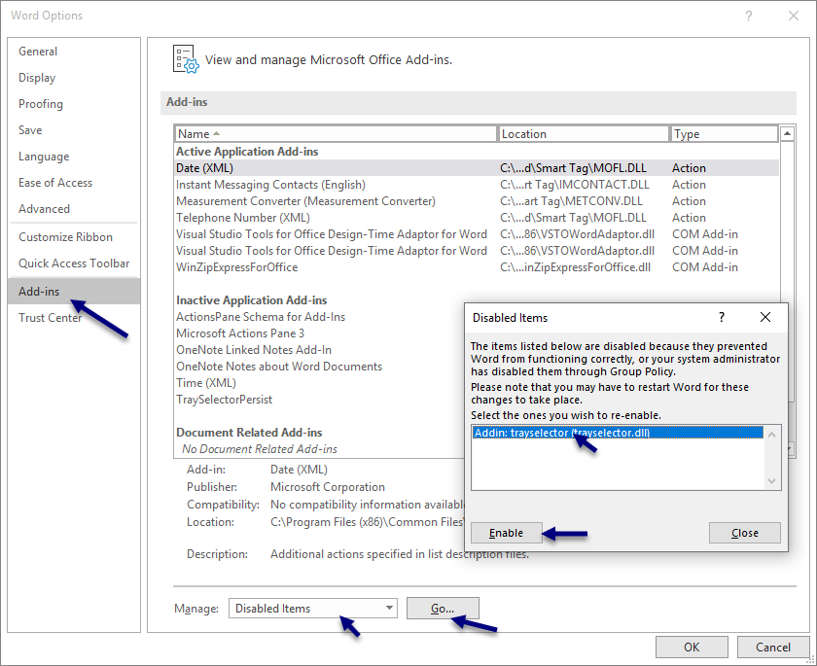
Task: Click the Type column header
Action: coord(724,134)
